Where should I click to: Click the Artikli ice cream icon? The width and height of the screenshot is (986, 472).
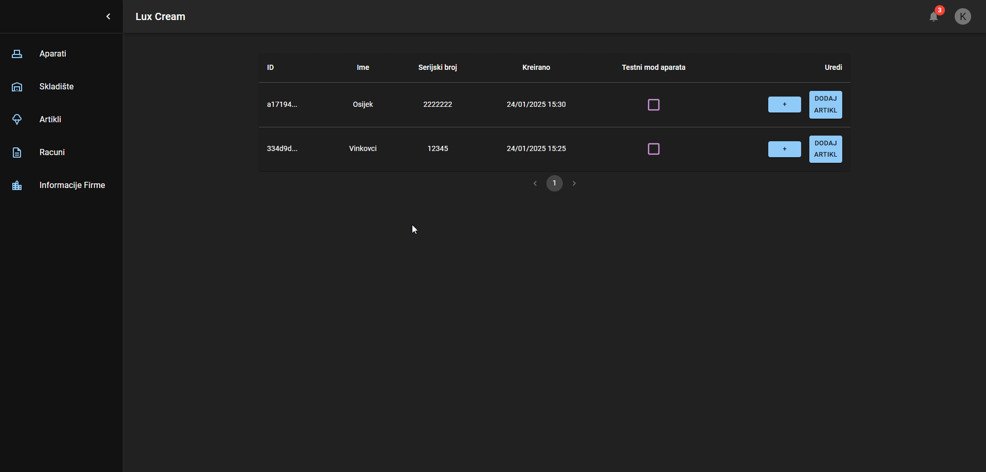point(17,120)
